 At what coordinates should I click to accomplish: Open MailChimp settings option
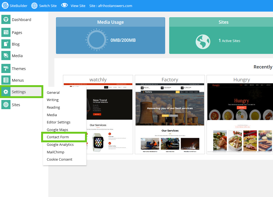pyautogui.click(x=56, y=152)
